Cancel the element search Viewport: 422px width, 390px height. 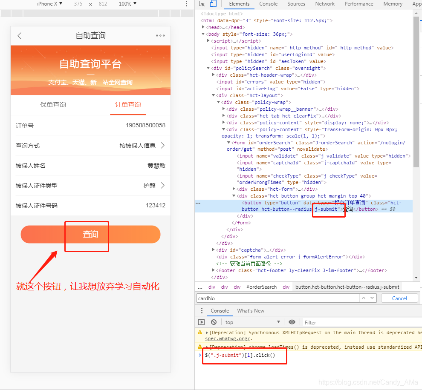pos(399,298)
